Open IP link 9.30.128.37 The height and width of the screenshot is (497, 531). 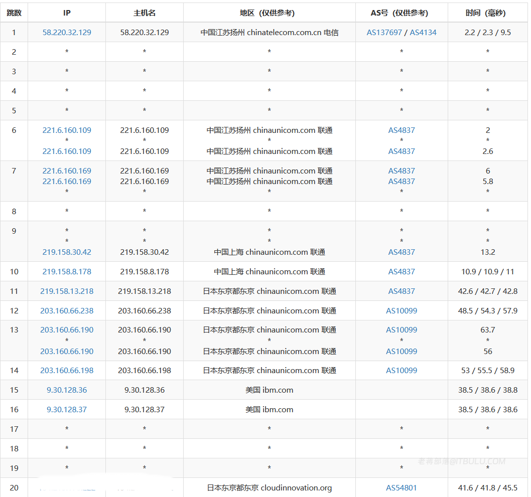[x=67, y=410]
